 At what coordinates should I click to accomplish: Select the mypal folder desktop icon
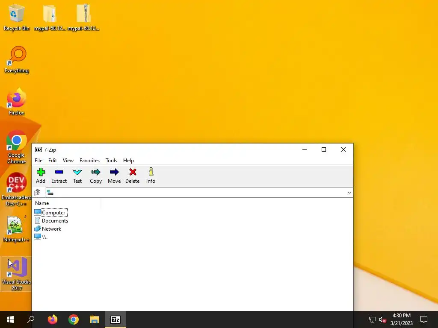[x=50, y=17]
